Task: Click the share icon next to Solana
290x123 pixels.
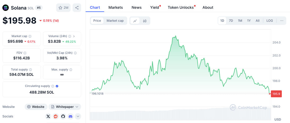Action: point(77,8)
